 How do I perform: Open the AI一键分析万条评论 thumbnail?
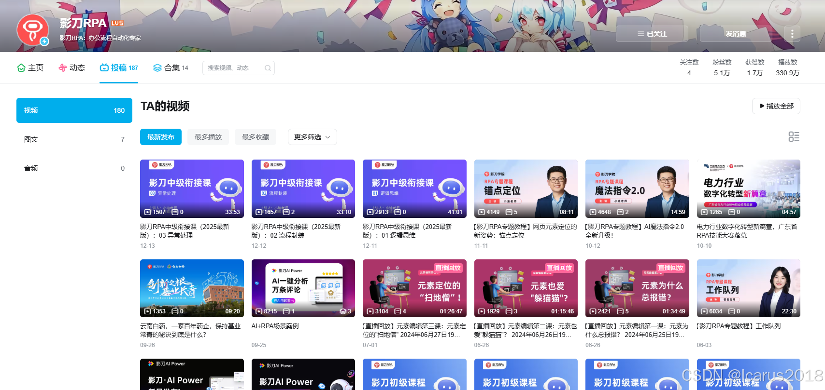click(303, 288)
